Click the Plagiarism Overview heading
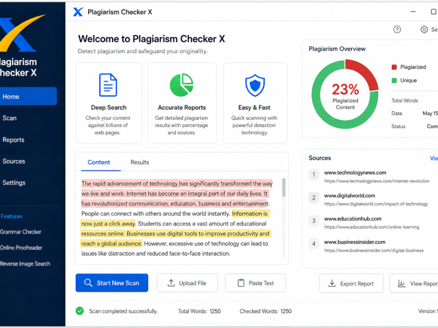The image size is (438, 328). 337,49
